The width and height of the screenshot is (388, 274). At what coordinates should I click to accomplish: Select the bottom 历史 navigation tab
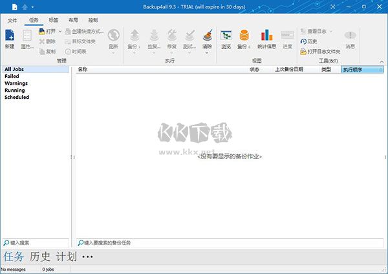40,257
